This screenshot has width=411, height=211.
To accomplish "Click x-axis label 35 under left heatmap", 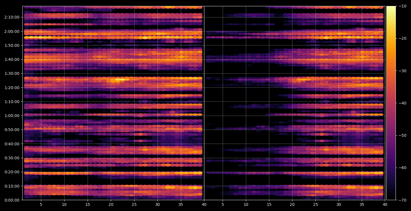I will (x=181, y=204).
